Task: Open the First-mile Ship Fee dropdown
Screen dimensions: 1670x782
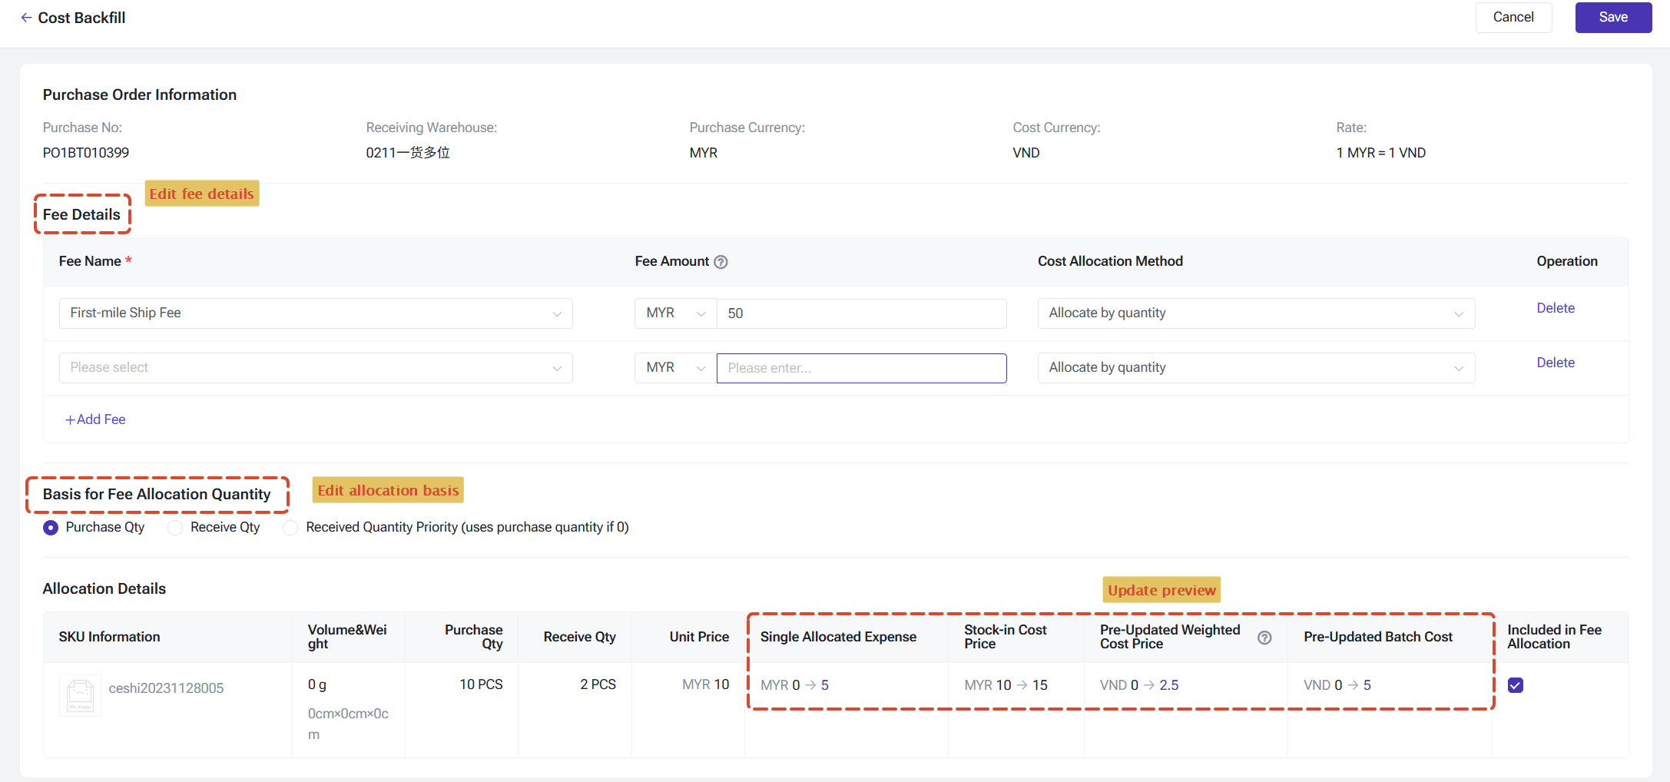Action: [316, 313]
